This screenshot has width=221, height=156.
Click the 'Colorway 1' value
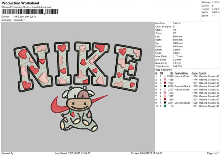[x=20, y=20]
